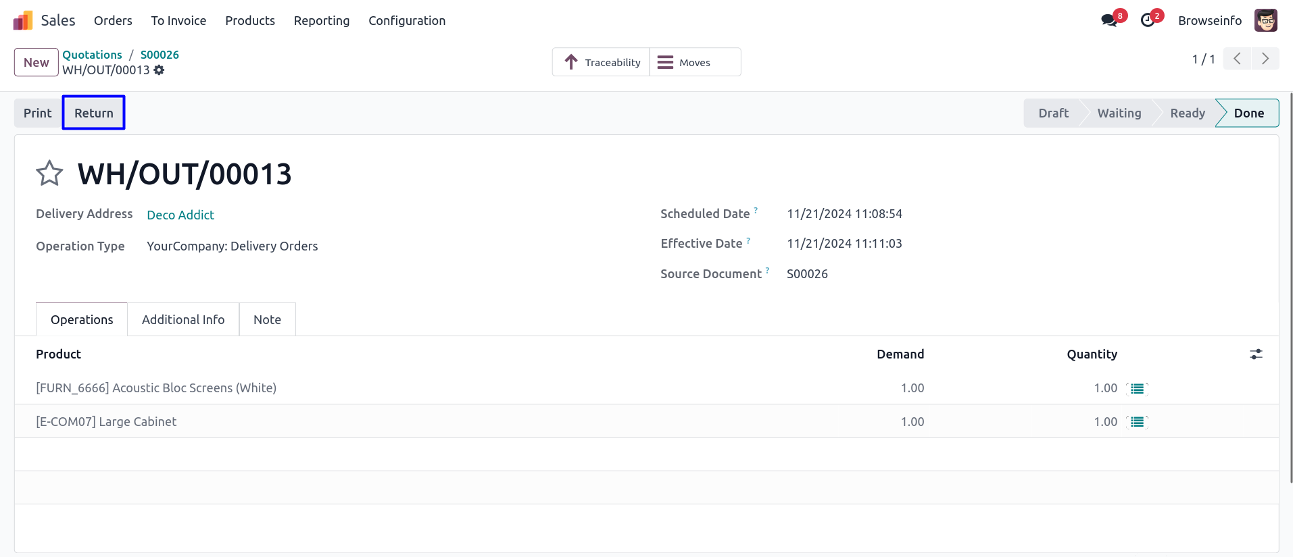The width and height of the screenshot is (1293, 557).
Task: Mark WH/OUT/00013 as favorite with star
Action: [x=49, y=174]
